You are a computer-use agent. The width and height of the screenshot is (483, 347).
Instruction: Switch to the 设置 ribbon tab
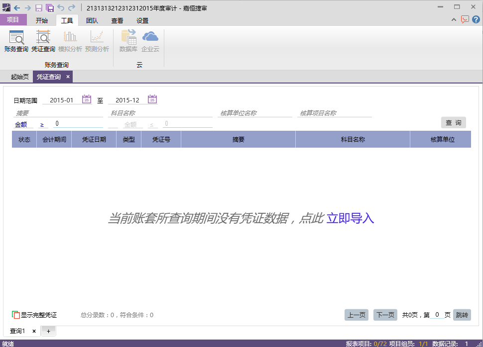142,20
